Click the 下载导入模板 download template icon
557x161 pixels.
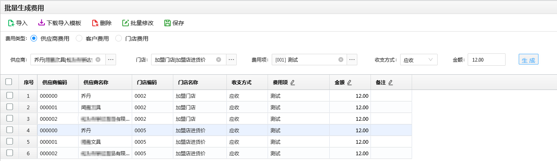[x=41, y=23]
